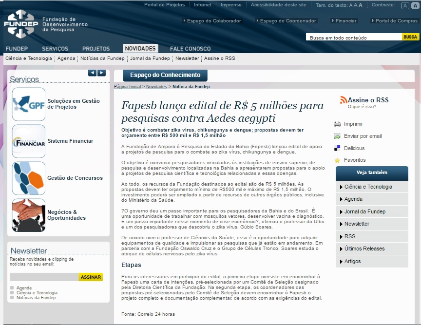Click the newsletter email input field

[44, 277]
